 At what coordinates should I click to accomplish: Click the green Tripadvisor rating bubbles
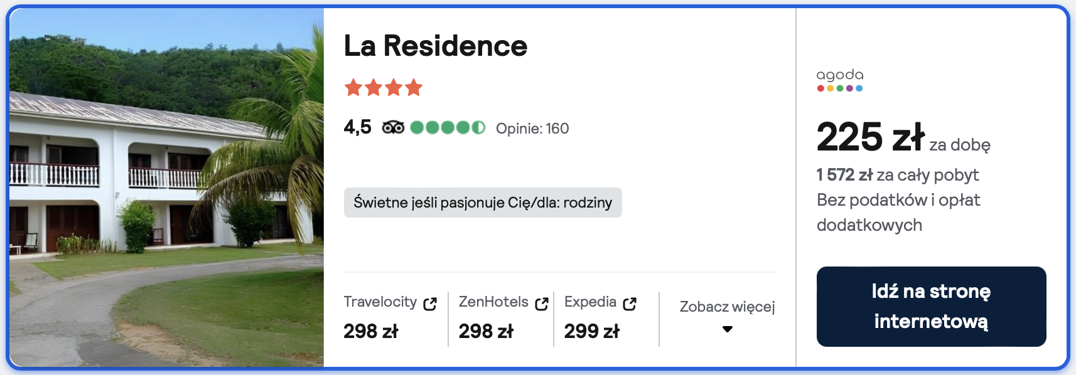[447, 128]
